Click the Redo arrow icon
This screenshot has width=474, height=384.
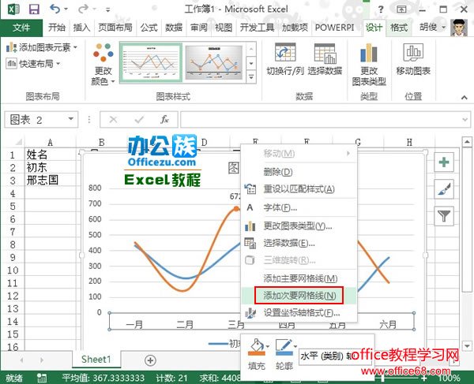click(x=82, y=9)
